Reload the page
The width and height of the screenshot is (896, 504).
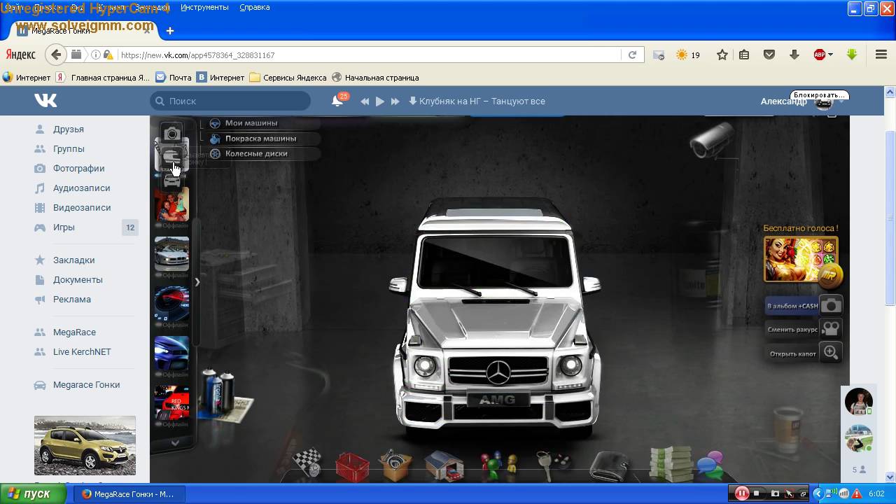[x=632, y=55]
